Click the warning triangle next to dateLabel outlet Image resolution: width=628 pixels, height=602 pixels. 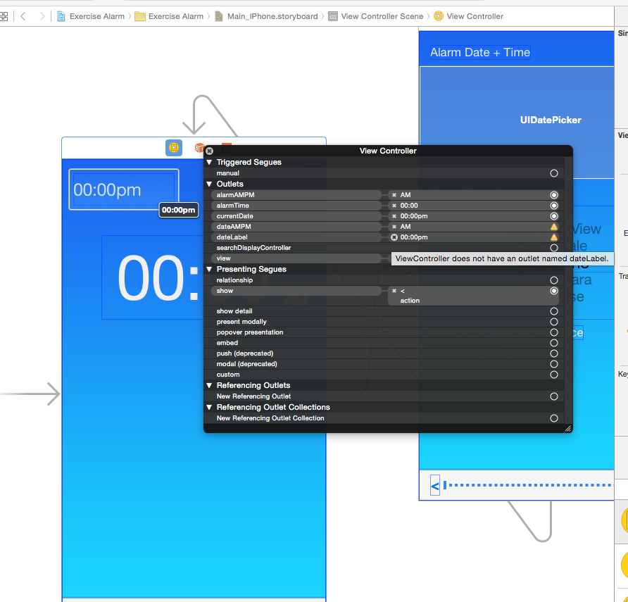(x=554, y=237)
